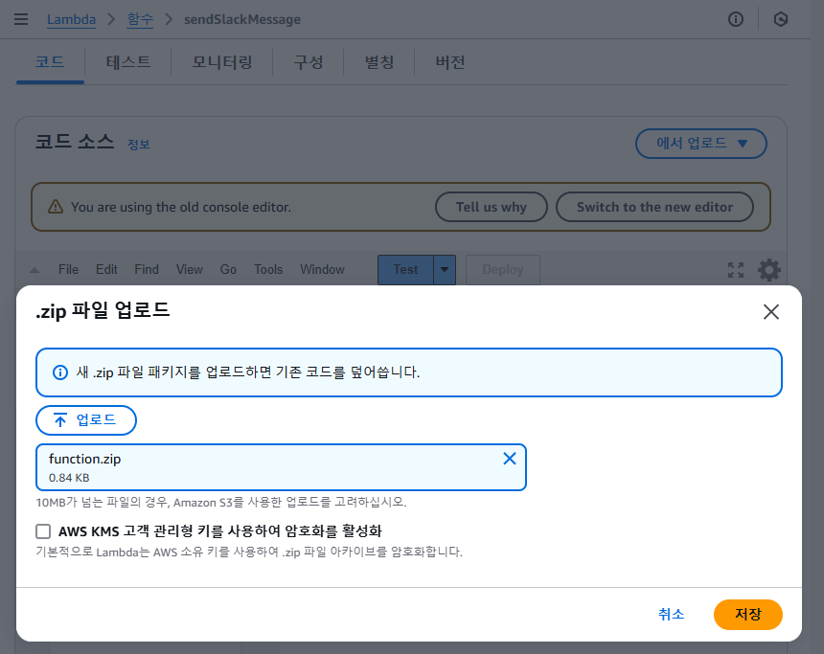824x654 pixels.
Task: Click the function.zip file name
Action: tap(84, 459)
